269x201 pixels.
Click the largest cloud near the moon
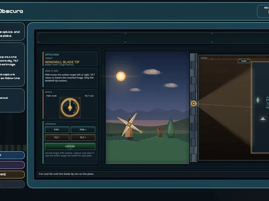[152, 72]
